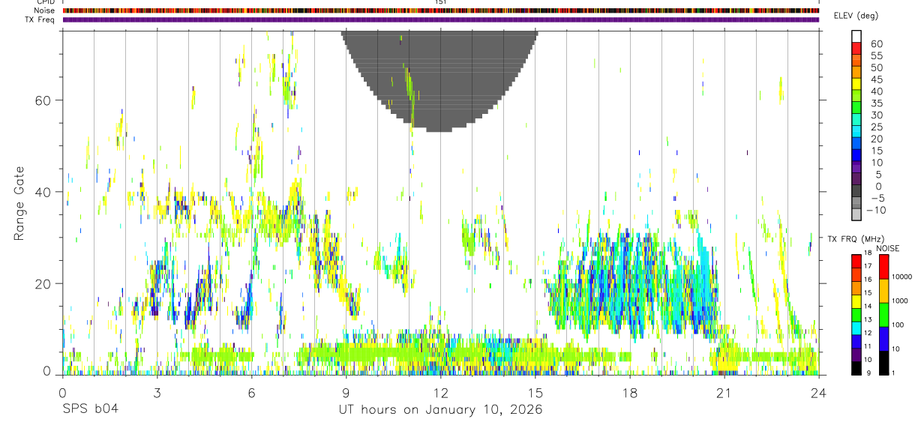Click the 'NOISE' legend title above color bar
The image size is (921, 425).
click(x=886, y=248)
